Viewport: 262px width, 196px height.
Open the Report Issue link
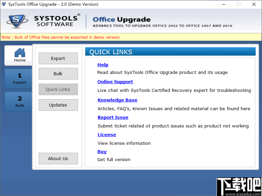(x=113, y=117)
